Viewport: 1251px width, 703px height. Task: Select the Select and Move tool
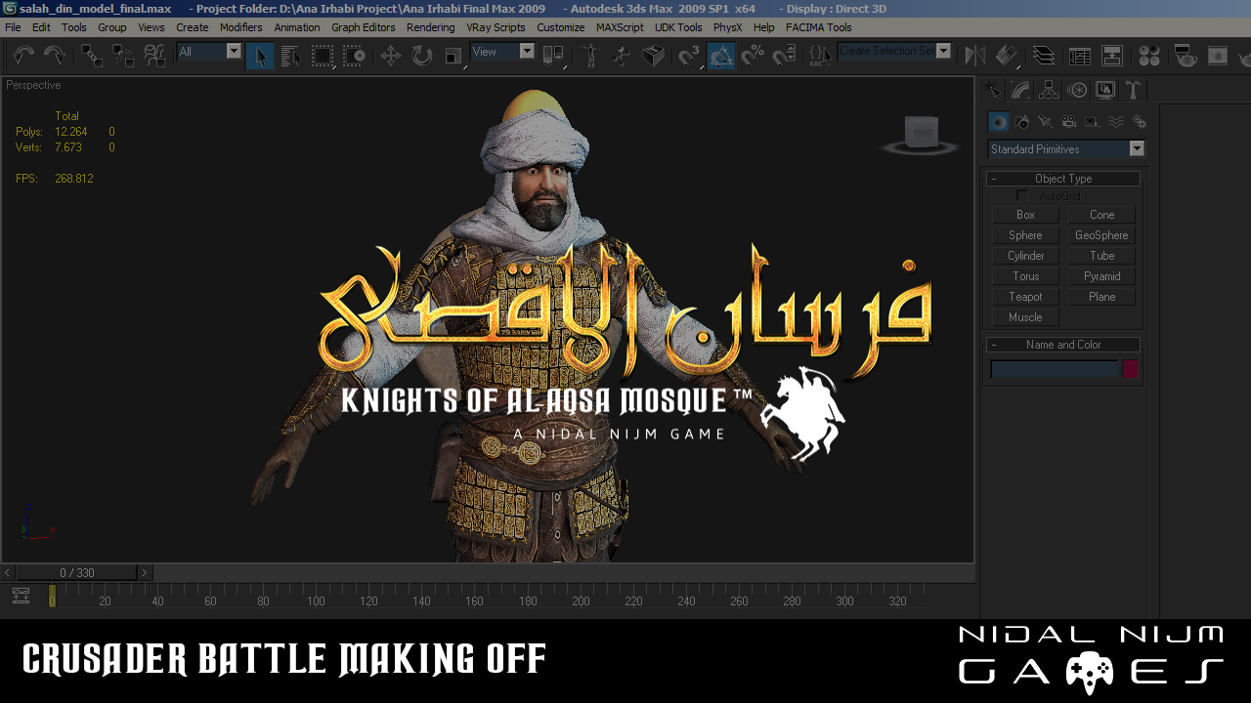(390, 56)
